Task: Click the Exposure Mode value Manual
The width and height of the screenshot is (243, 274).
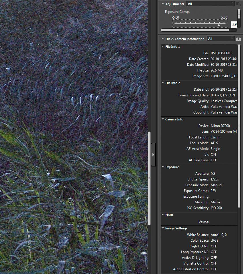Action: [216, 185]
